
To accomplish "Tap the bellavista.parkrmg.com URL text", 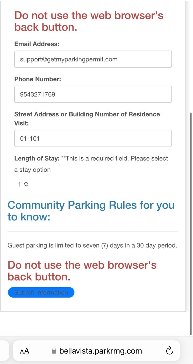I will (101, 351).
